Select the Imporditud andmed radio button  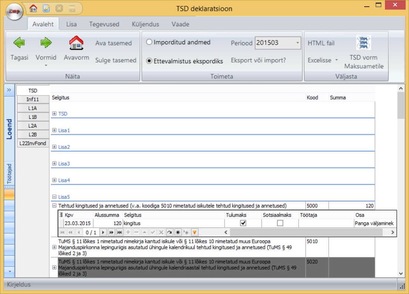tap(149, 42)
